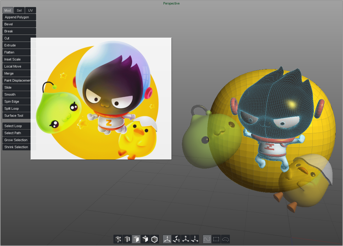
Task: Apply the Flatten tool
Action: pyautogui.click(x=17, y=52)
